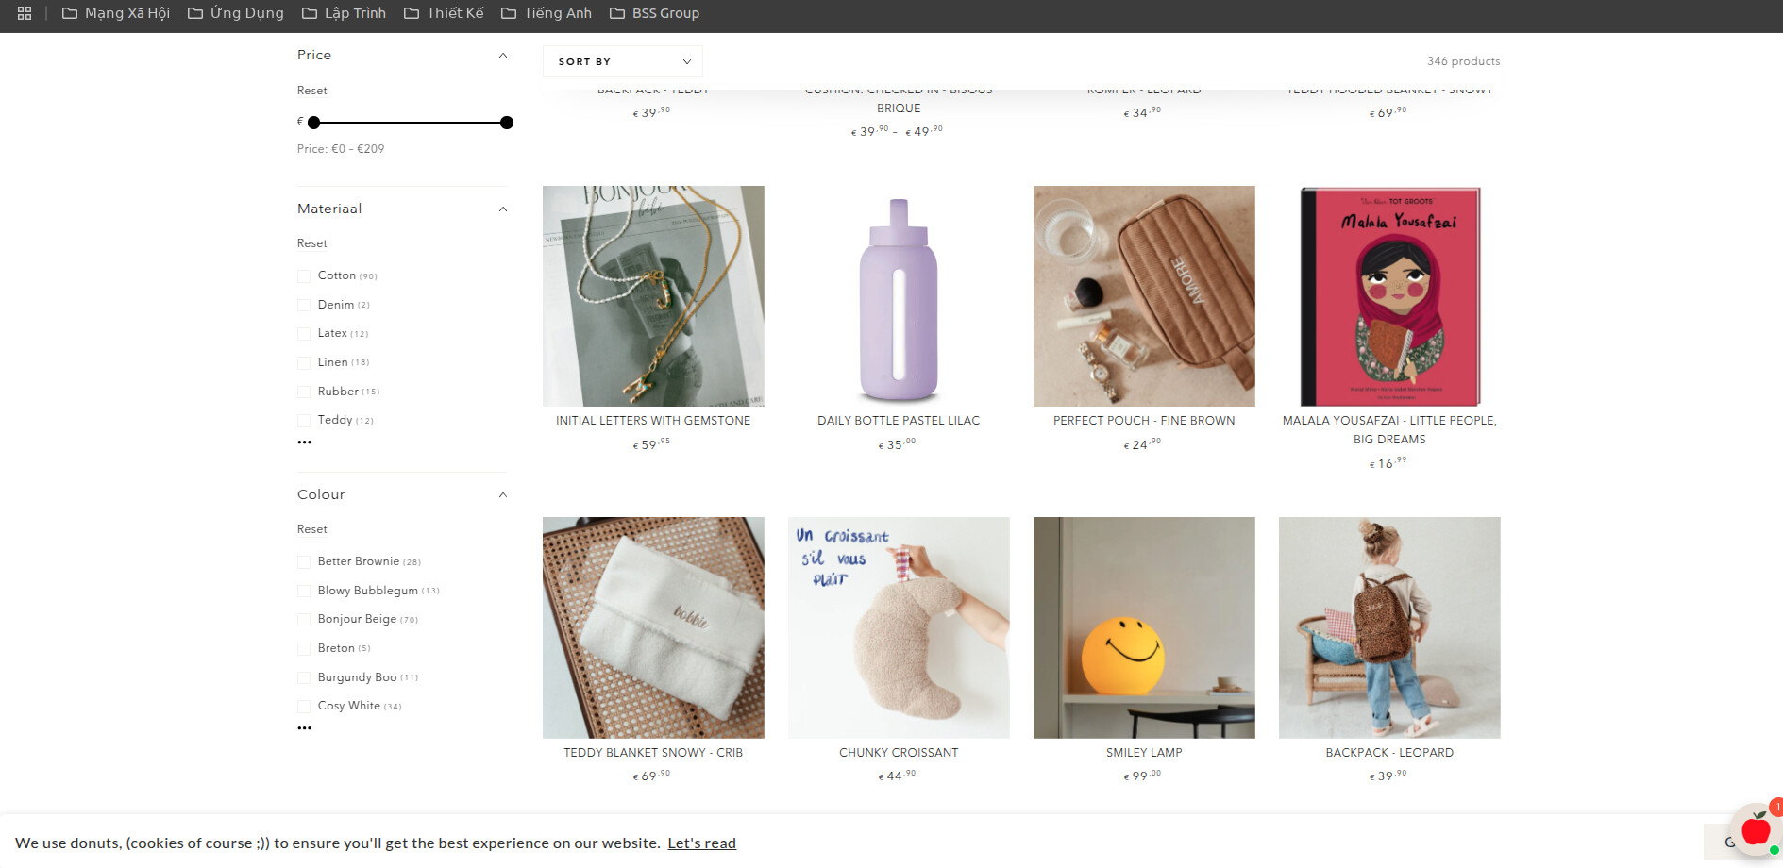The width and height of the screenshot is (1783, 868).
Task: Open the Smiley Lamp product image
Action: point(1144,627)
